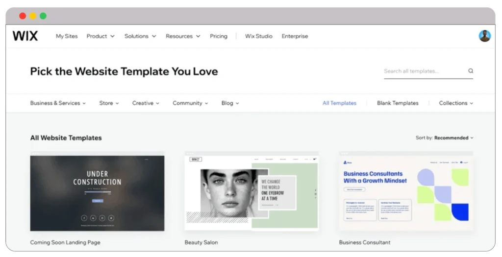This screenshot has height=257, width=502.
Task: Open Sort by Recommended dropdown
Action: [444, 138]
